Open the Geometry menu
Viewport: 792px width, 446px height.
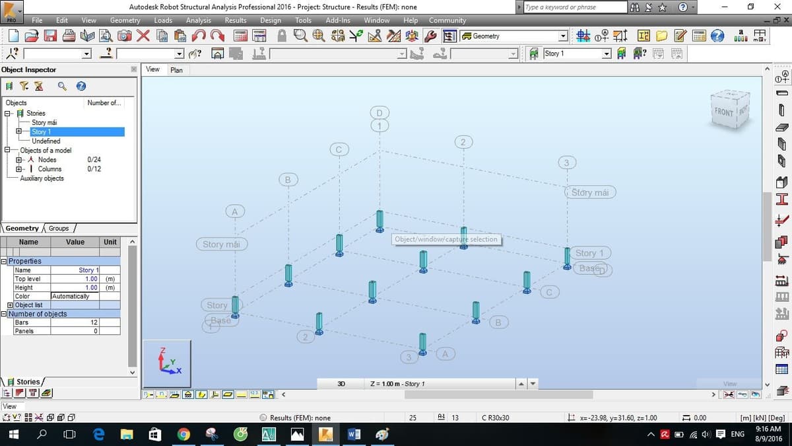click(125, 20)
